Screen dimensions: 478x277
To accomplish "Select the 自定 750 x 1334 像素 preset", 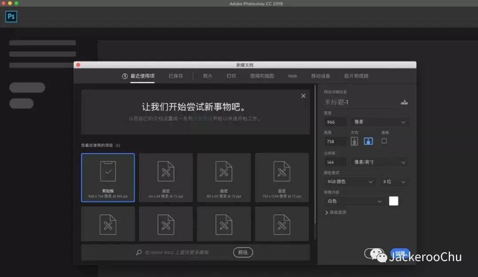I will tap(281, 178).
